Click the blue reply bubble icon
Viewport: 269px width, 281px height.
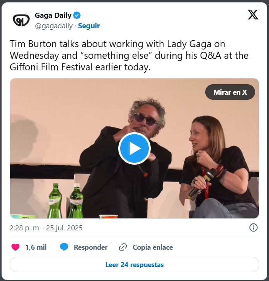(64, 247)
